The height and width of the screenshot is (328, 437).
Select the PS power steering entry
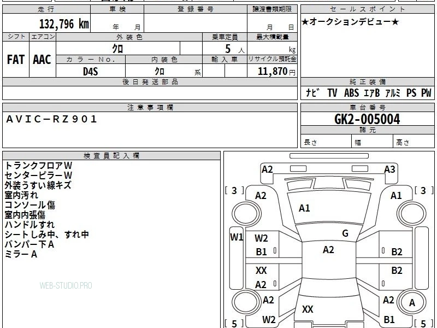pos(411,93)
